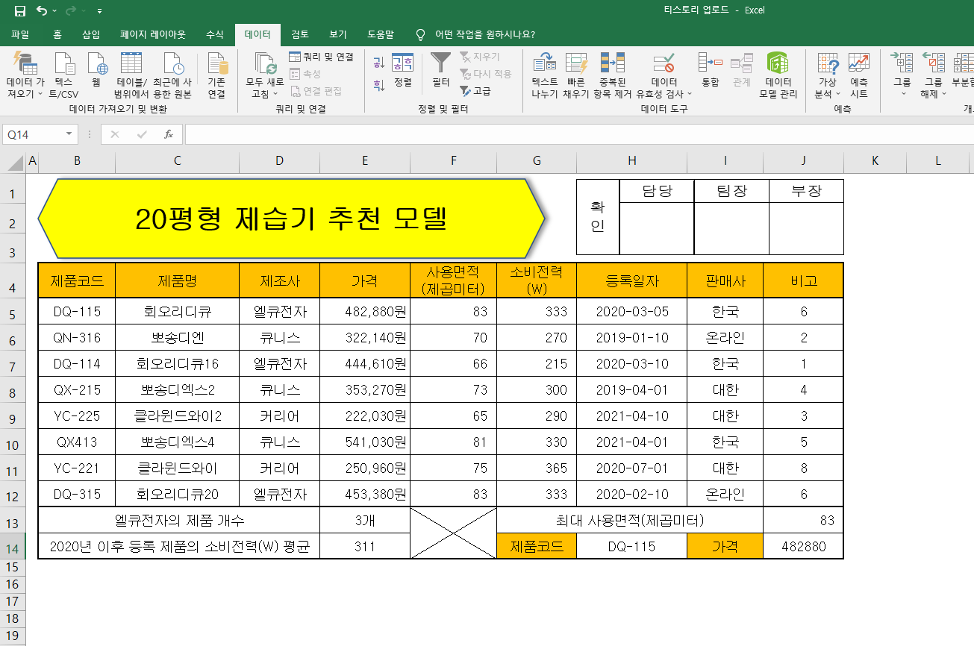Click header cell 제품코드 in row 4
This screenshot has width=974, height=646.
pyautogui.click(x=77, y=280)
